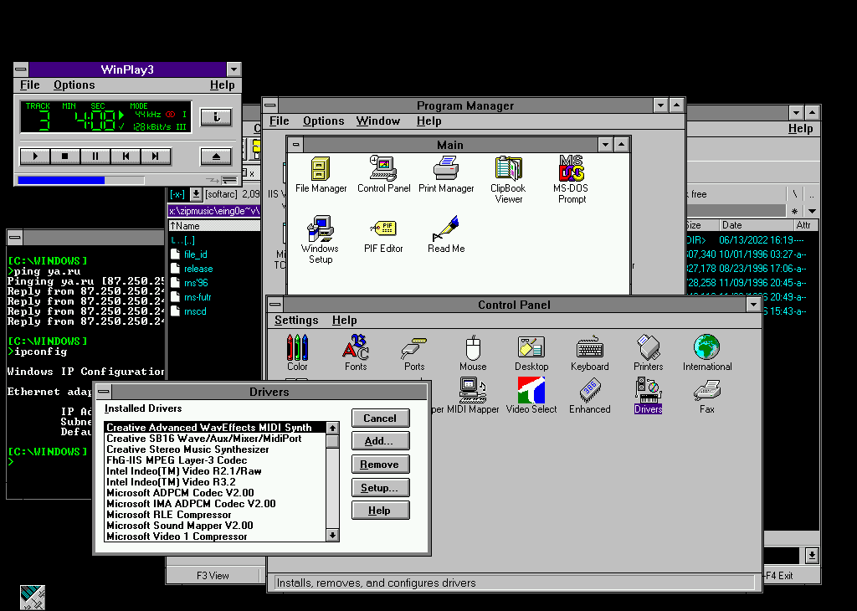Open the Read Me icon
Viewport: 857px width, 611px height.
[x=446, y=234]
